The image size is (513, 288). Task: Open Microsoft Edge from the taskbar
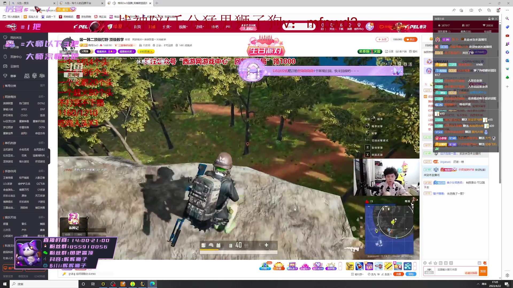(152, 284)
